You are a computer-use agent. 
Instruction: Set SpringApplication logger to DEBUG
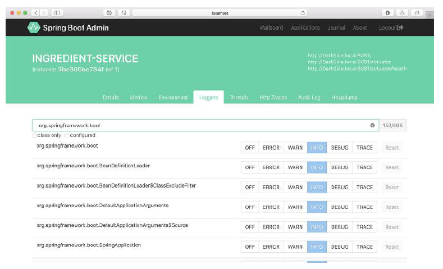[340, 247]
